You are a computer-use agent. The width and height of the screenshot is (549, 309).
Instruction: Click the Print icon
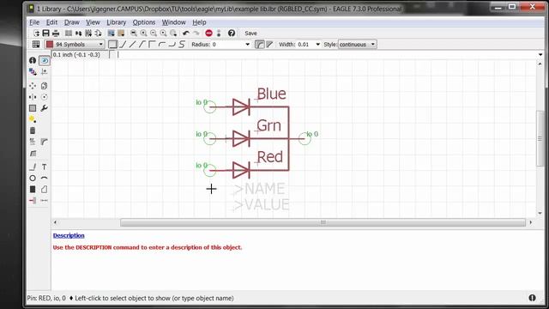[x=56, y=33]
